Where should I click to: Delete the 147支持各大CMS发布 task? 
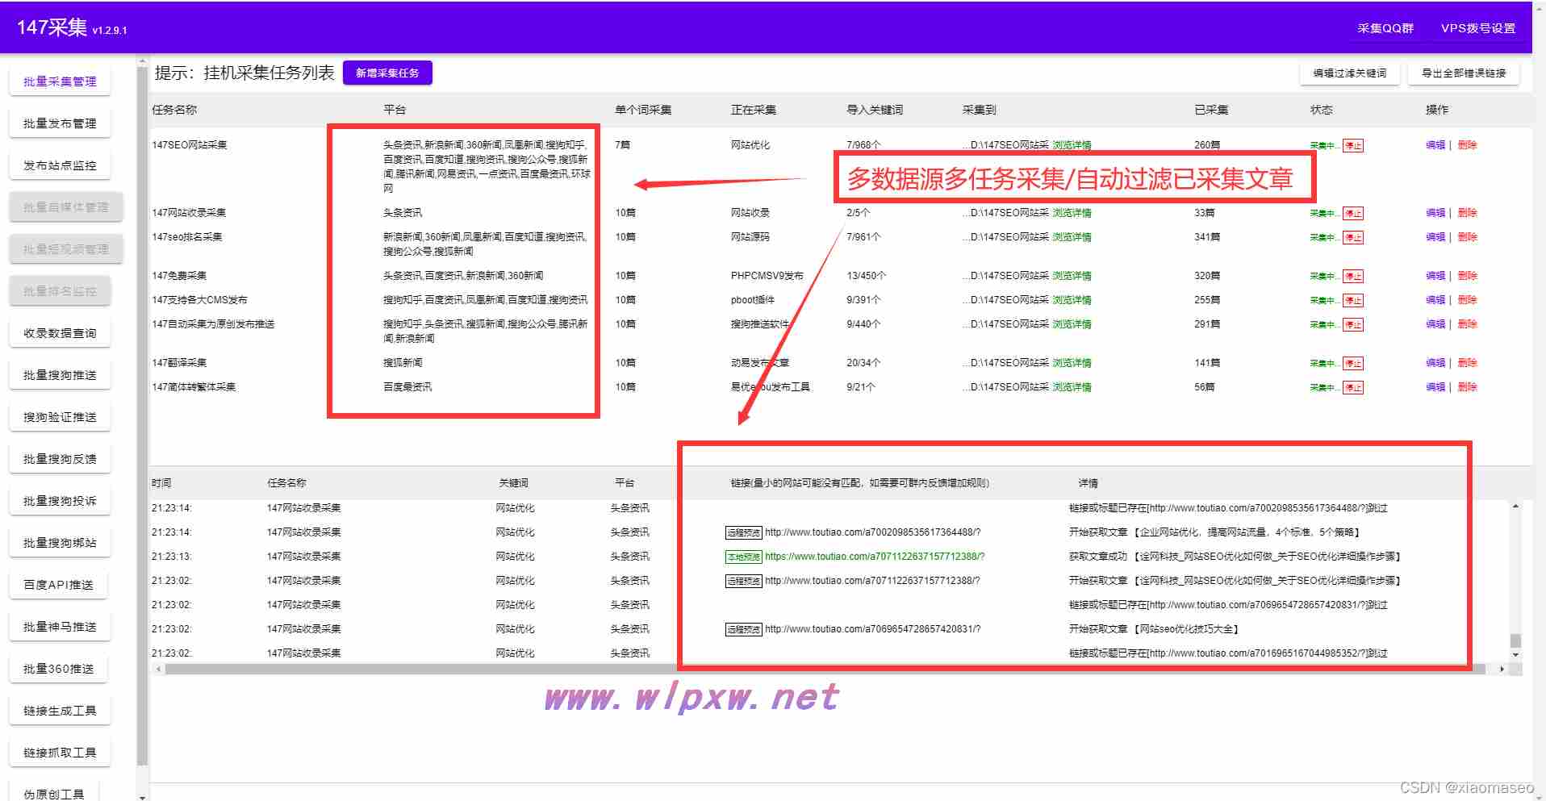coord(1467,300)
